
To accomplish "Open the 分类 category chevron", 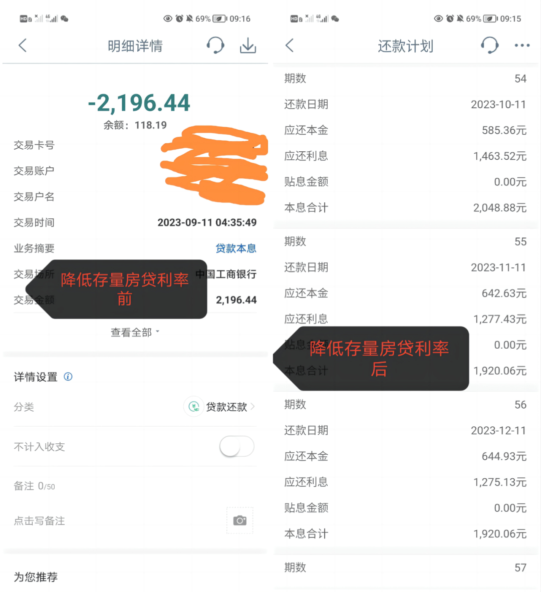I will click(252, 407).
